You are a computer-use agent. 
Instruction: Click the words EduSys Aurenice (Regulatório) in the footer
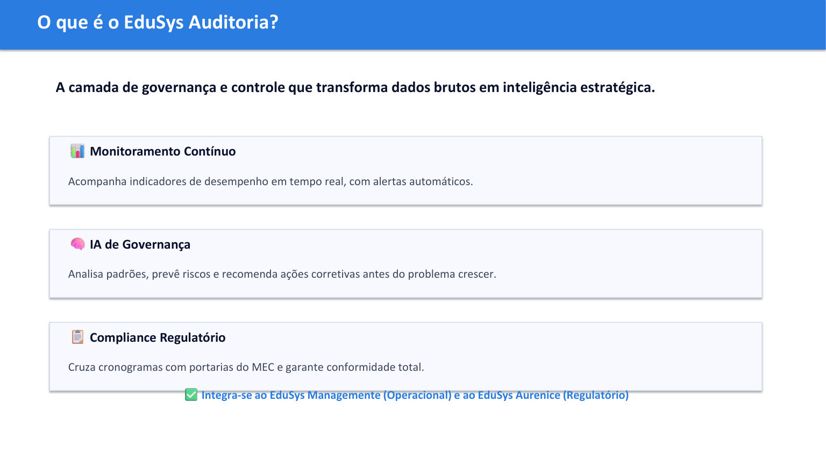pos(553,395)
